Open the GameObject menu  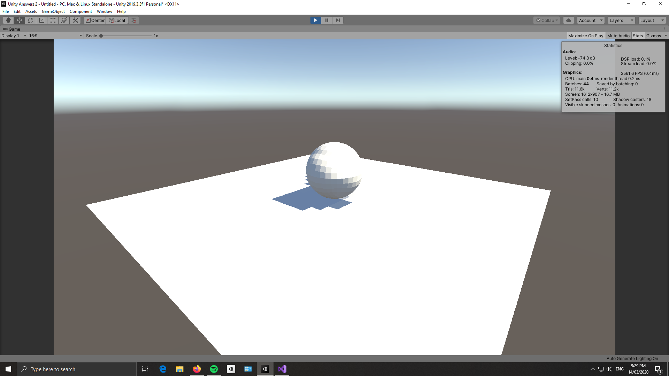tap(53, 11)
